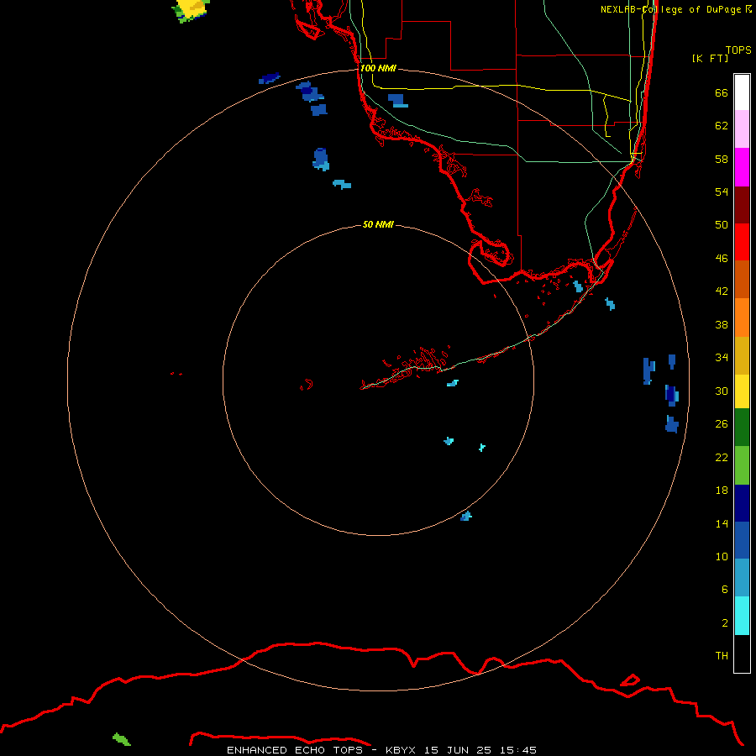
Task: Click the legend value "50"
Action: tap(722, 225)
